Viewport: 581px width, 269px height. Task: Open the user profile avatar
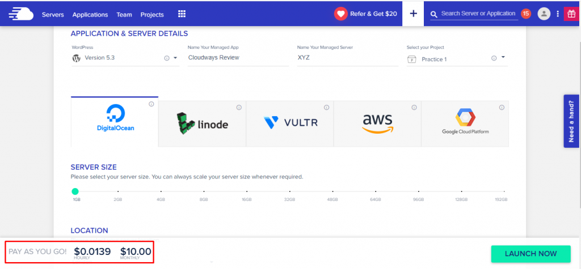point(544,14)
